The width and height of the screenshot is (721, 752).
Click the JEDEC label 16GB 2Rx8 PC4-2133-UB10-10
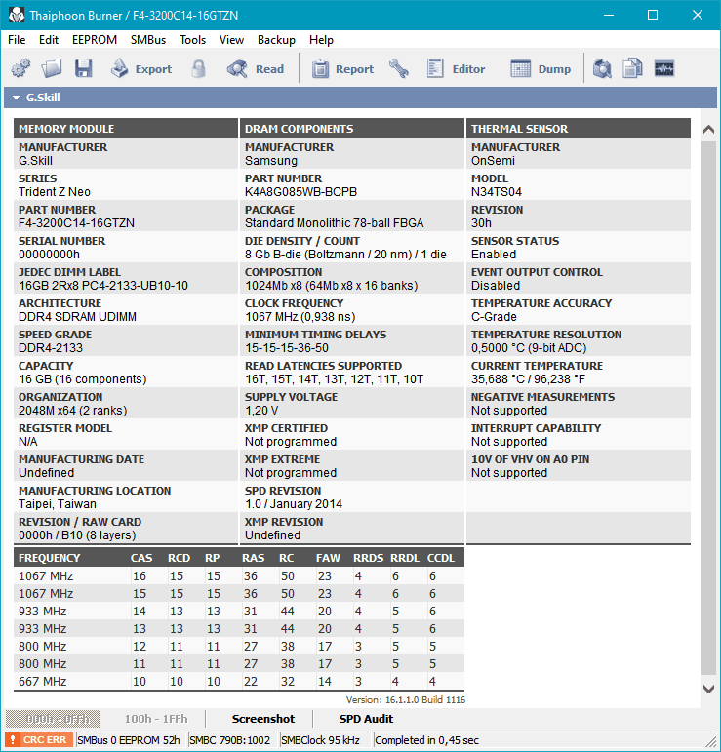[103, 286]
